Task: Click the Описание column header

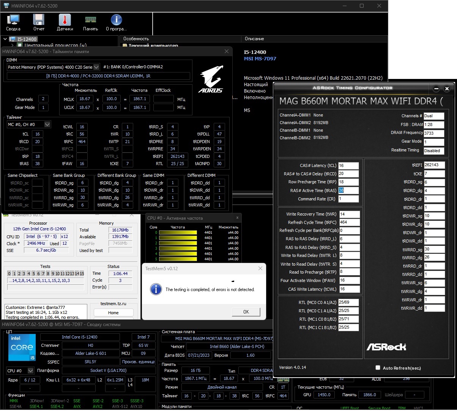Action: click(254, 39)
